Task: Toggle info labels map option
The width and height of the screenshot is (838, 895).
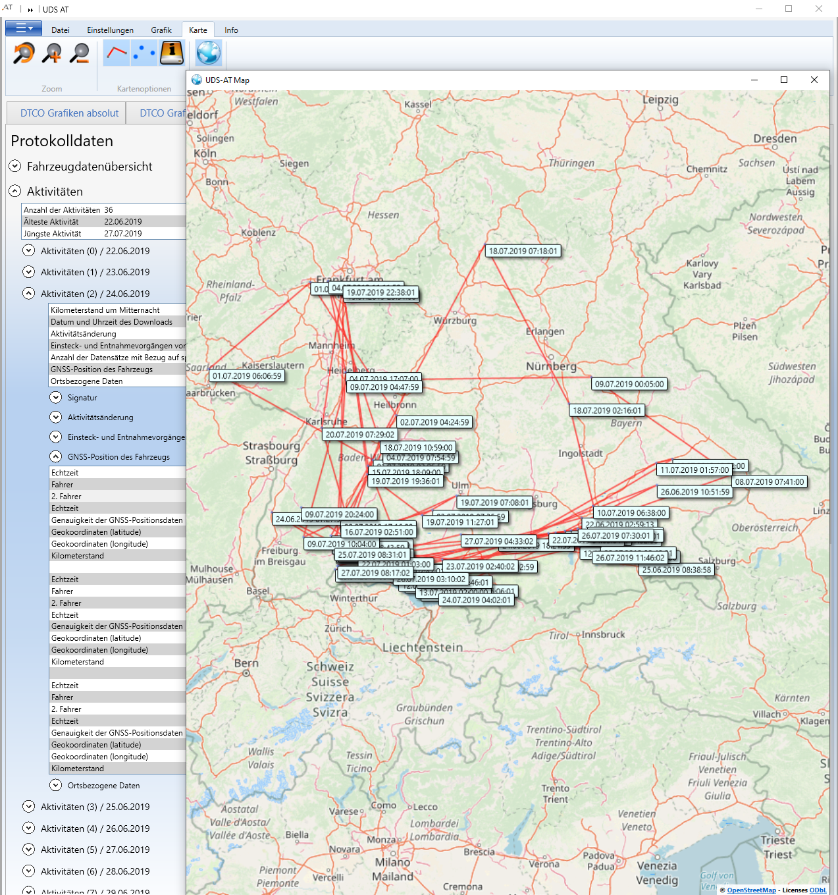Action: [172, 53]
